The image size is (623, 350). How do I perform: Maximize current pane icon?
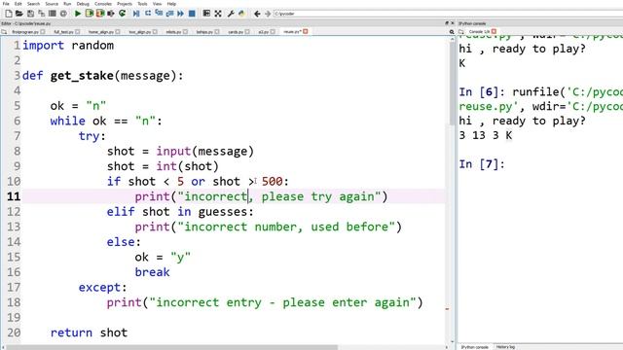click(x=206, y=14)
